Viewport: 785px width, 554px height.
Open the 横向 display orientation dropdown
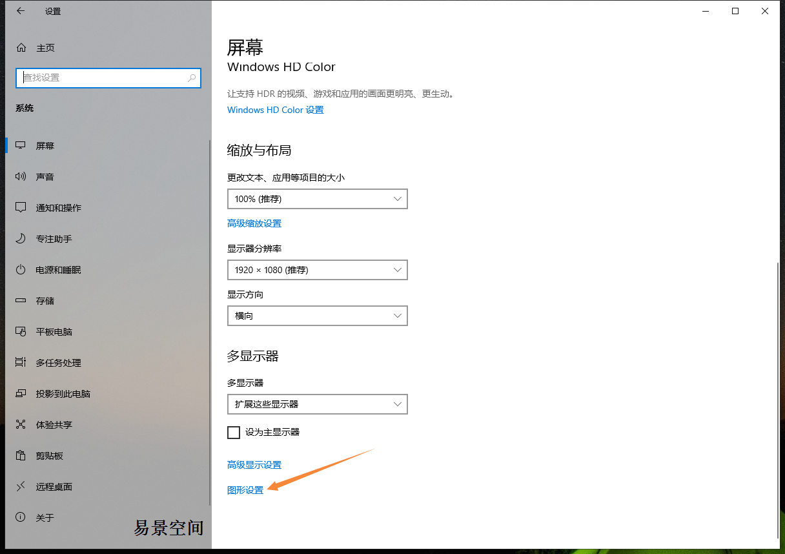[318, 316]
